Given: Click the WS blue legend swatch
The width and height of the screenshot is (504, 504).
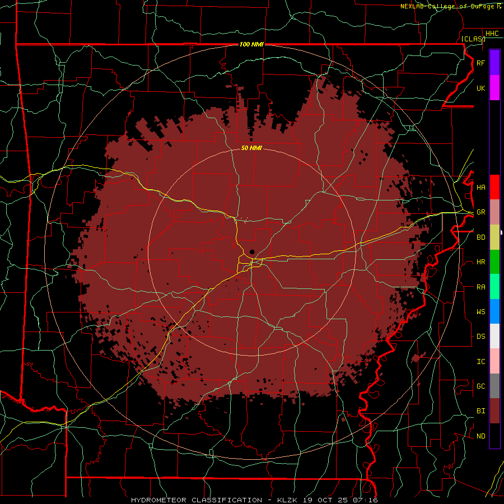Looking at the screenshot, I should click(494, 311).
